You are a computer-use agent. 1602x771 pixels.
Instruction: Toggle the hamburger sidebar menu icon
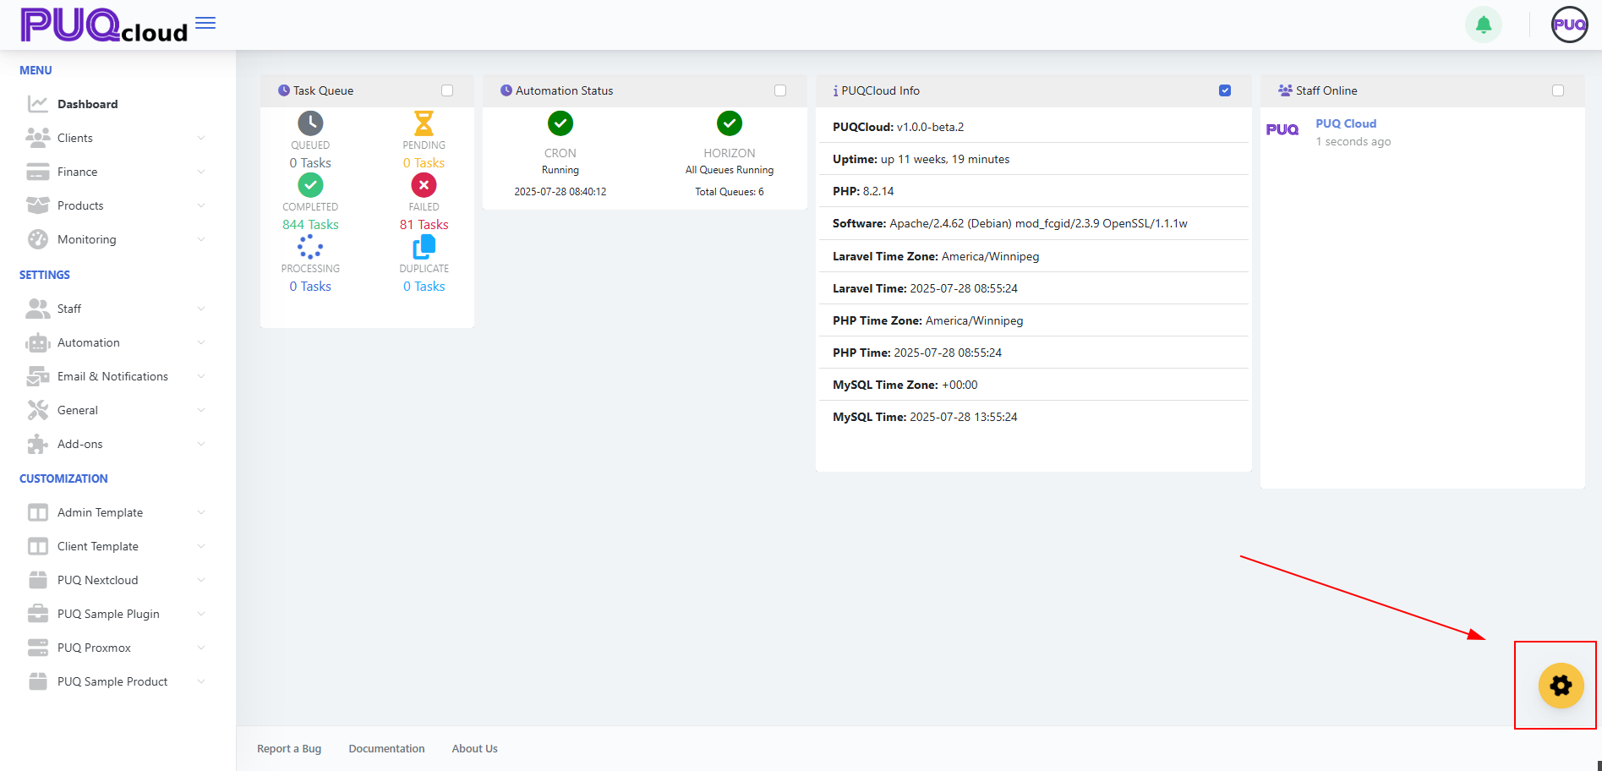click(205, 23)
